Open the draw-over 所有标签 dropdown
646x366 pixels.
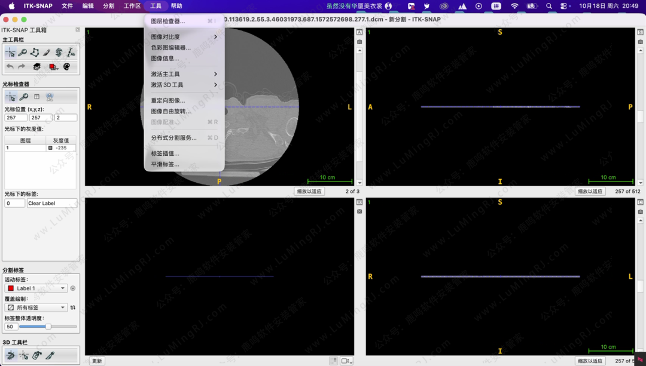coord(36,307)
